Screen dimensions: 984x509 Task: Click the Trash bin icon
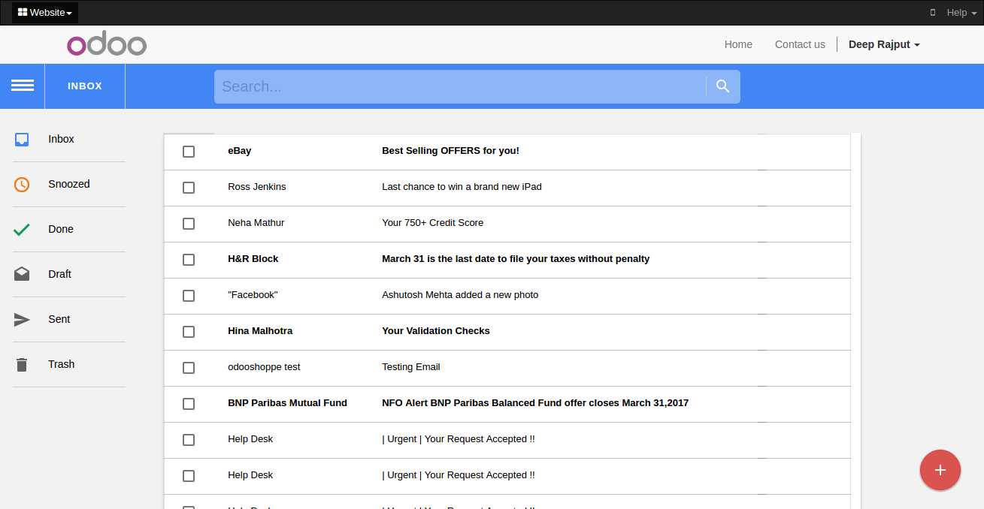pyautogui.click(x=22, y=365)
